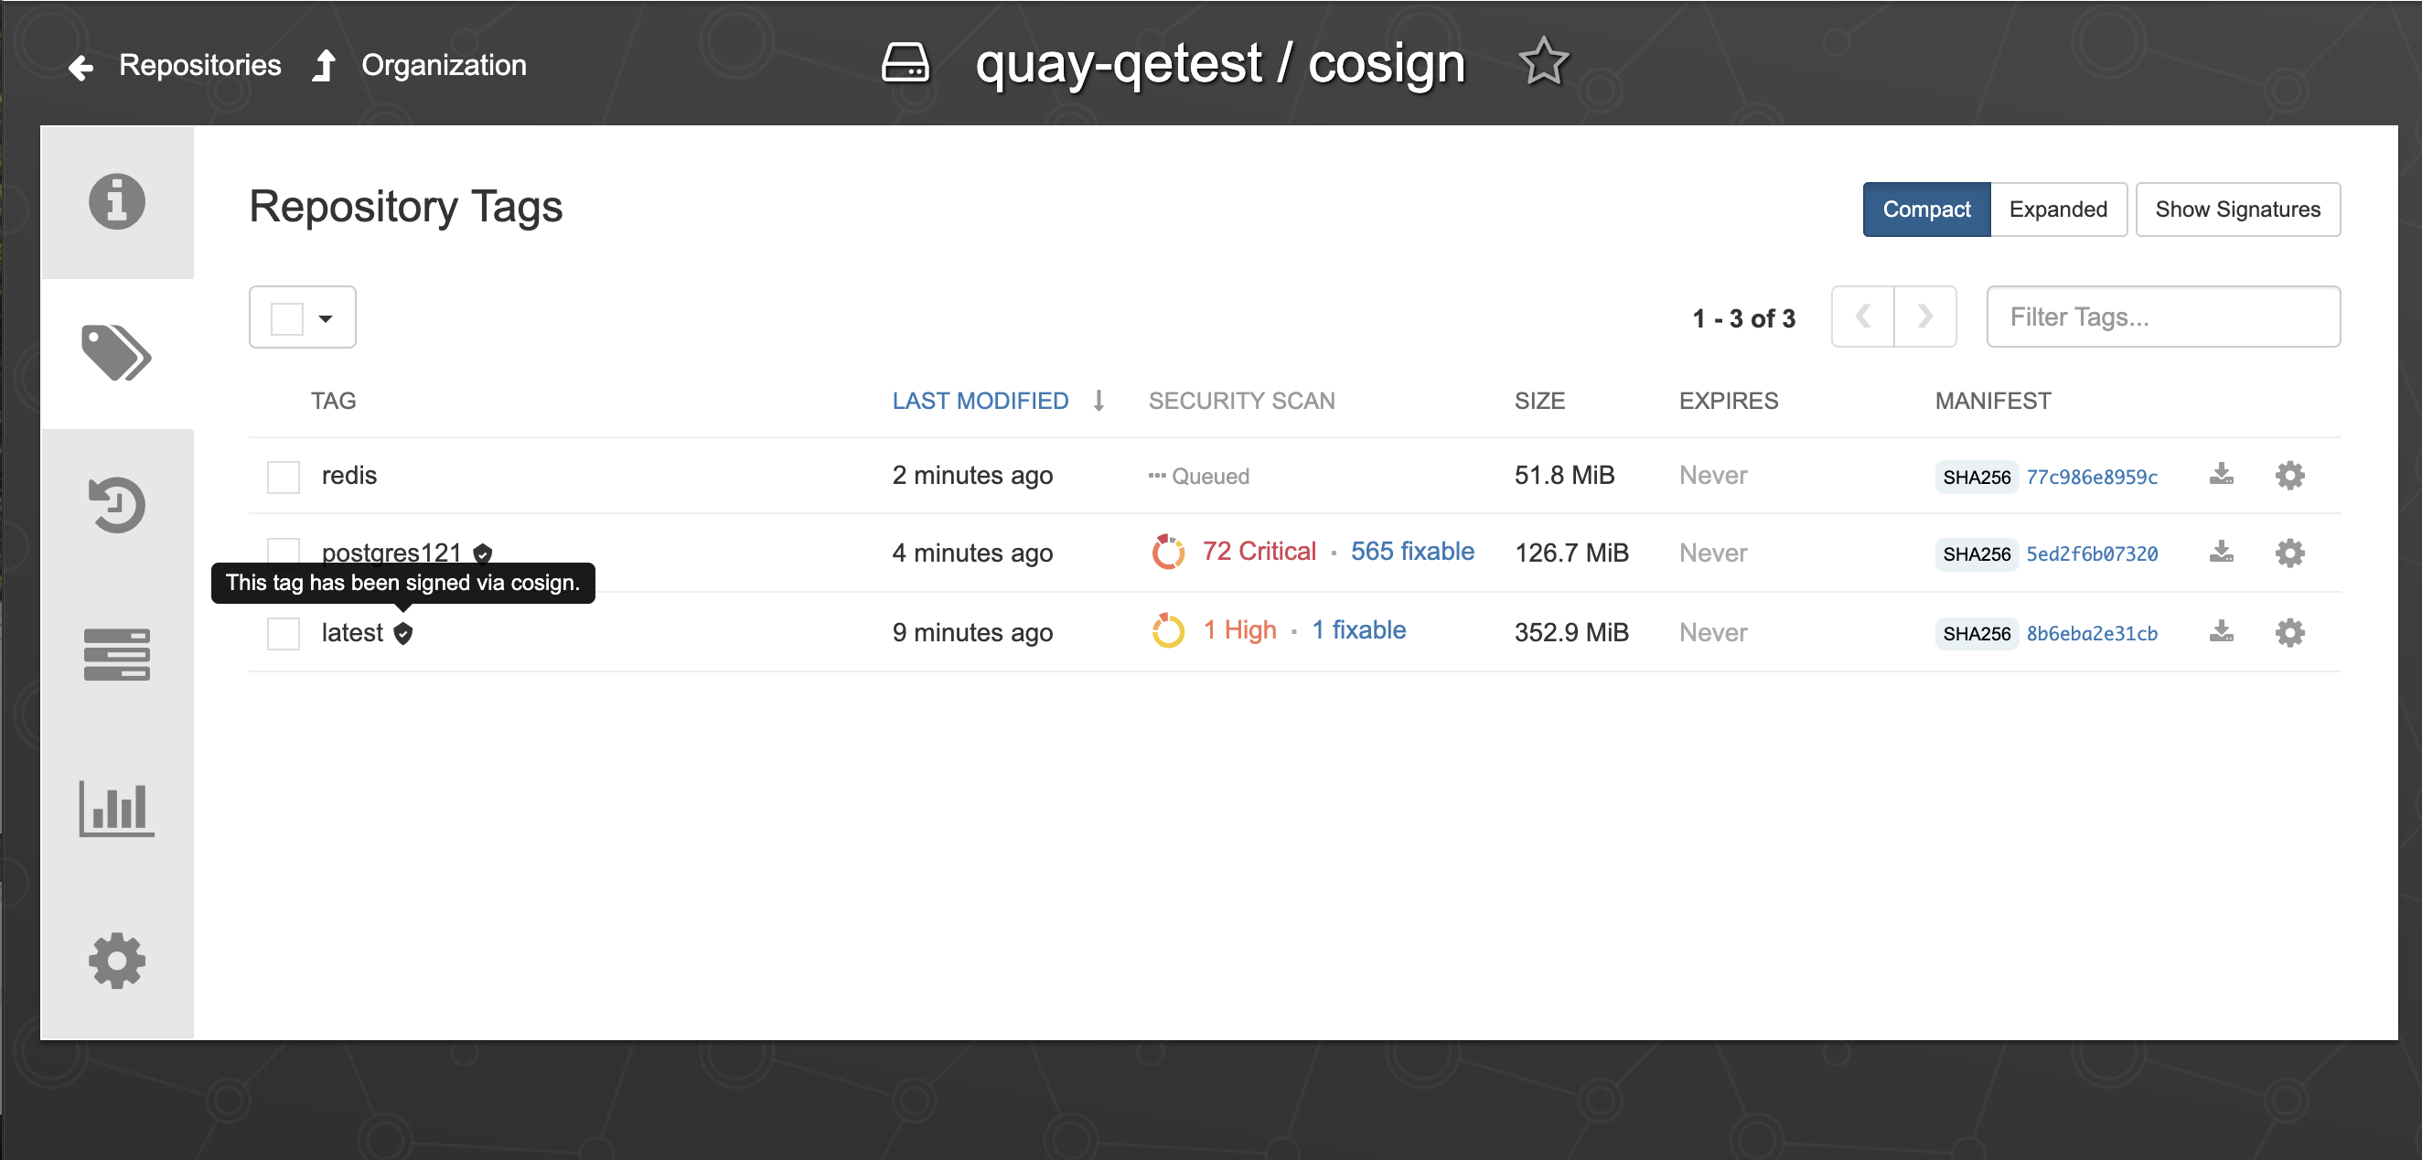The width and height of the screenshot is (2422, 1160).
Task: Select the Compact view tab
Action: (1925, 209)
